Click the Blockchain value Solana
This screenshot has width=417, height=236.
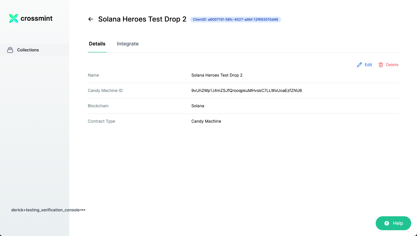[x=198, y=106]
